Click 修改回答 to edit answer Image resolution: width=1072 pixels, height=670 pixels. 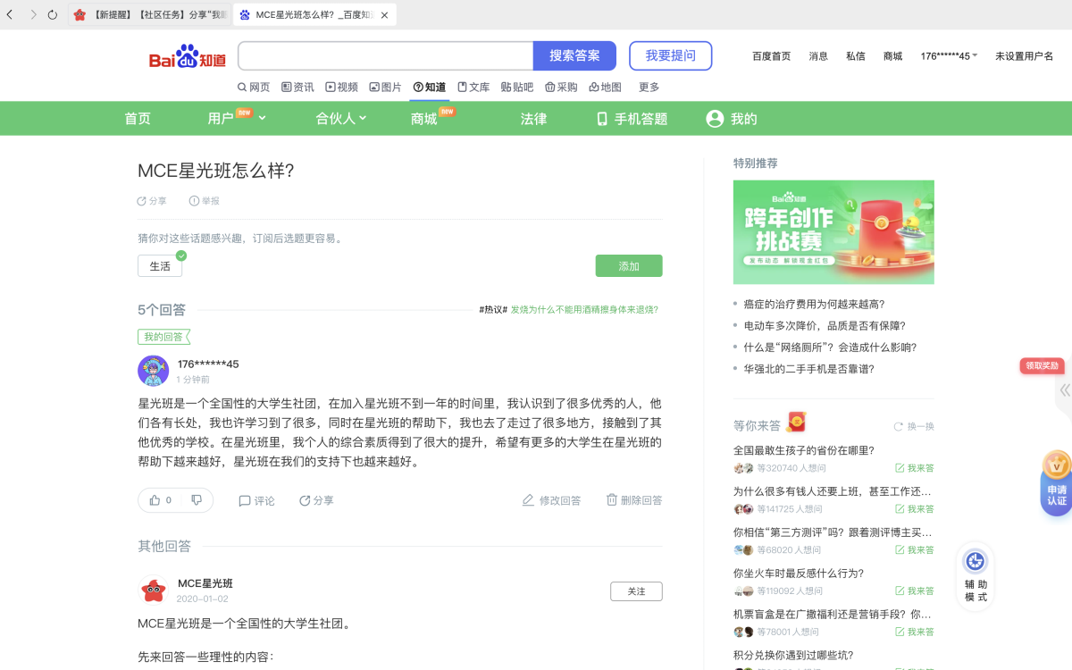(x=551, y=500)
